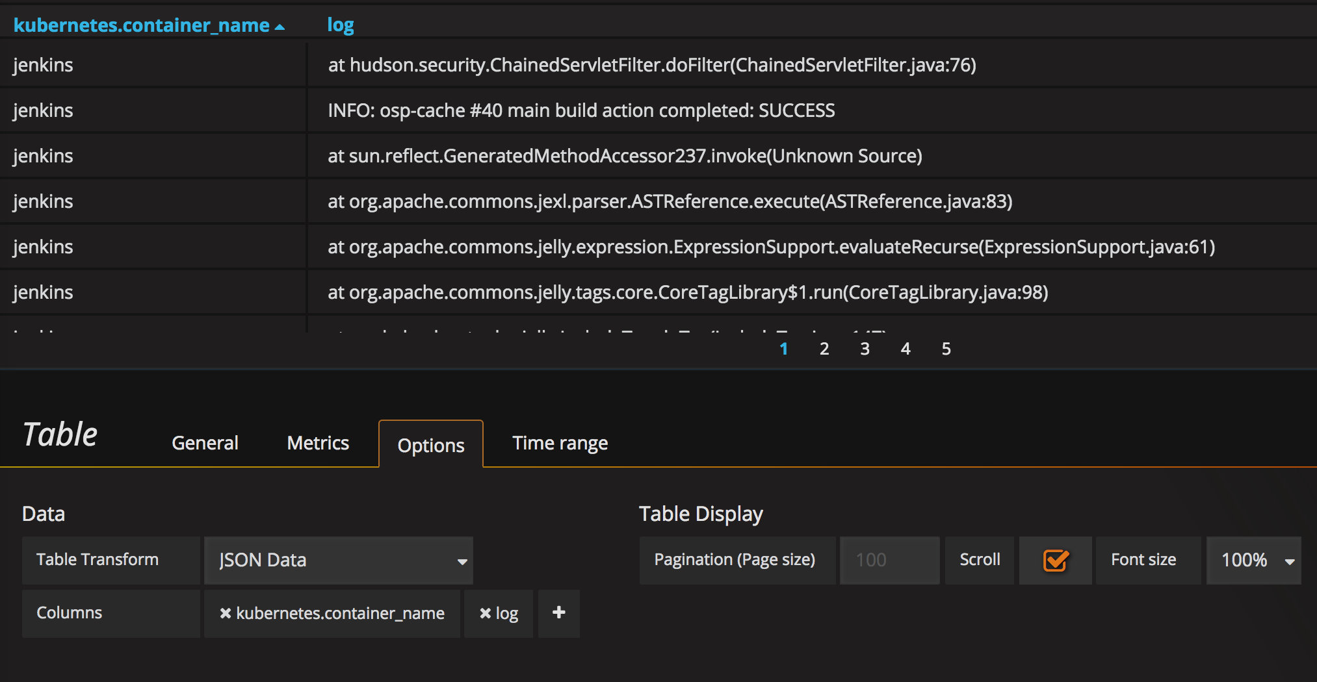Click the Scroll label
Viewport: 1317px width, 682px height.
[980, 559]
